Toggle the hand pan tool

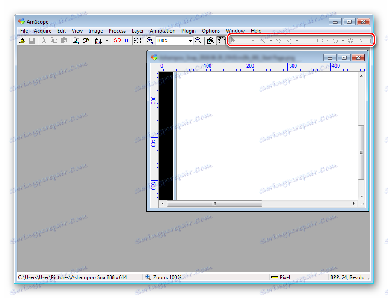point(221,41)
